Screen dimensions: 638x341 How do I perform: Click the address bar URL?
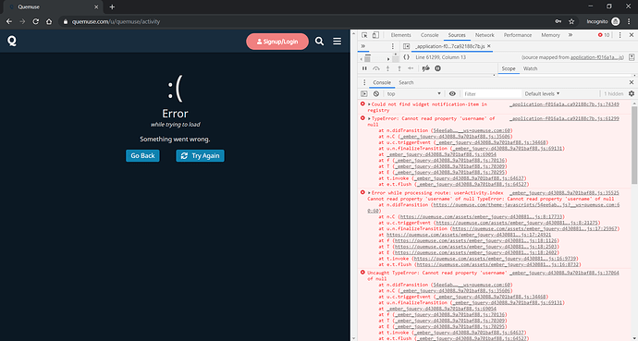(116, 21)
